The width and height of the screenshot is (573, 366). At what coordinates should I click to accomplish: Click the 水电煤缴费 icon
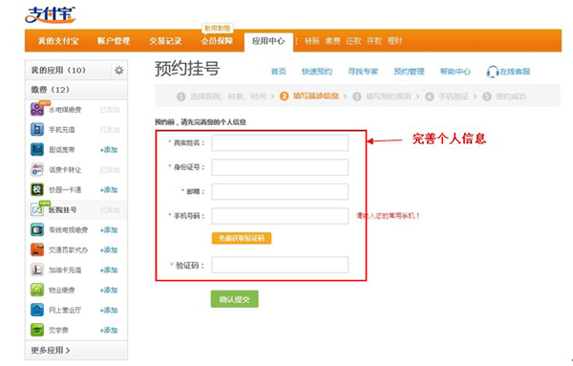(37, 109)
